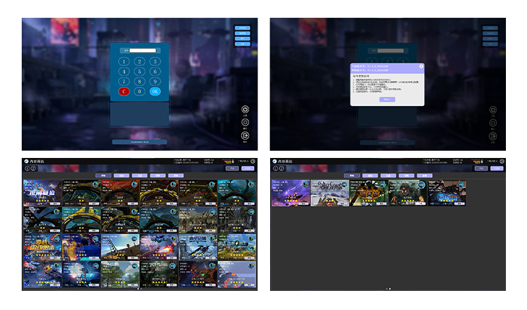Image resolution: width=527 pixels, height=310 pixels.
Task: Click the top menu button on keypad screen
Action: 243,28
